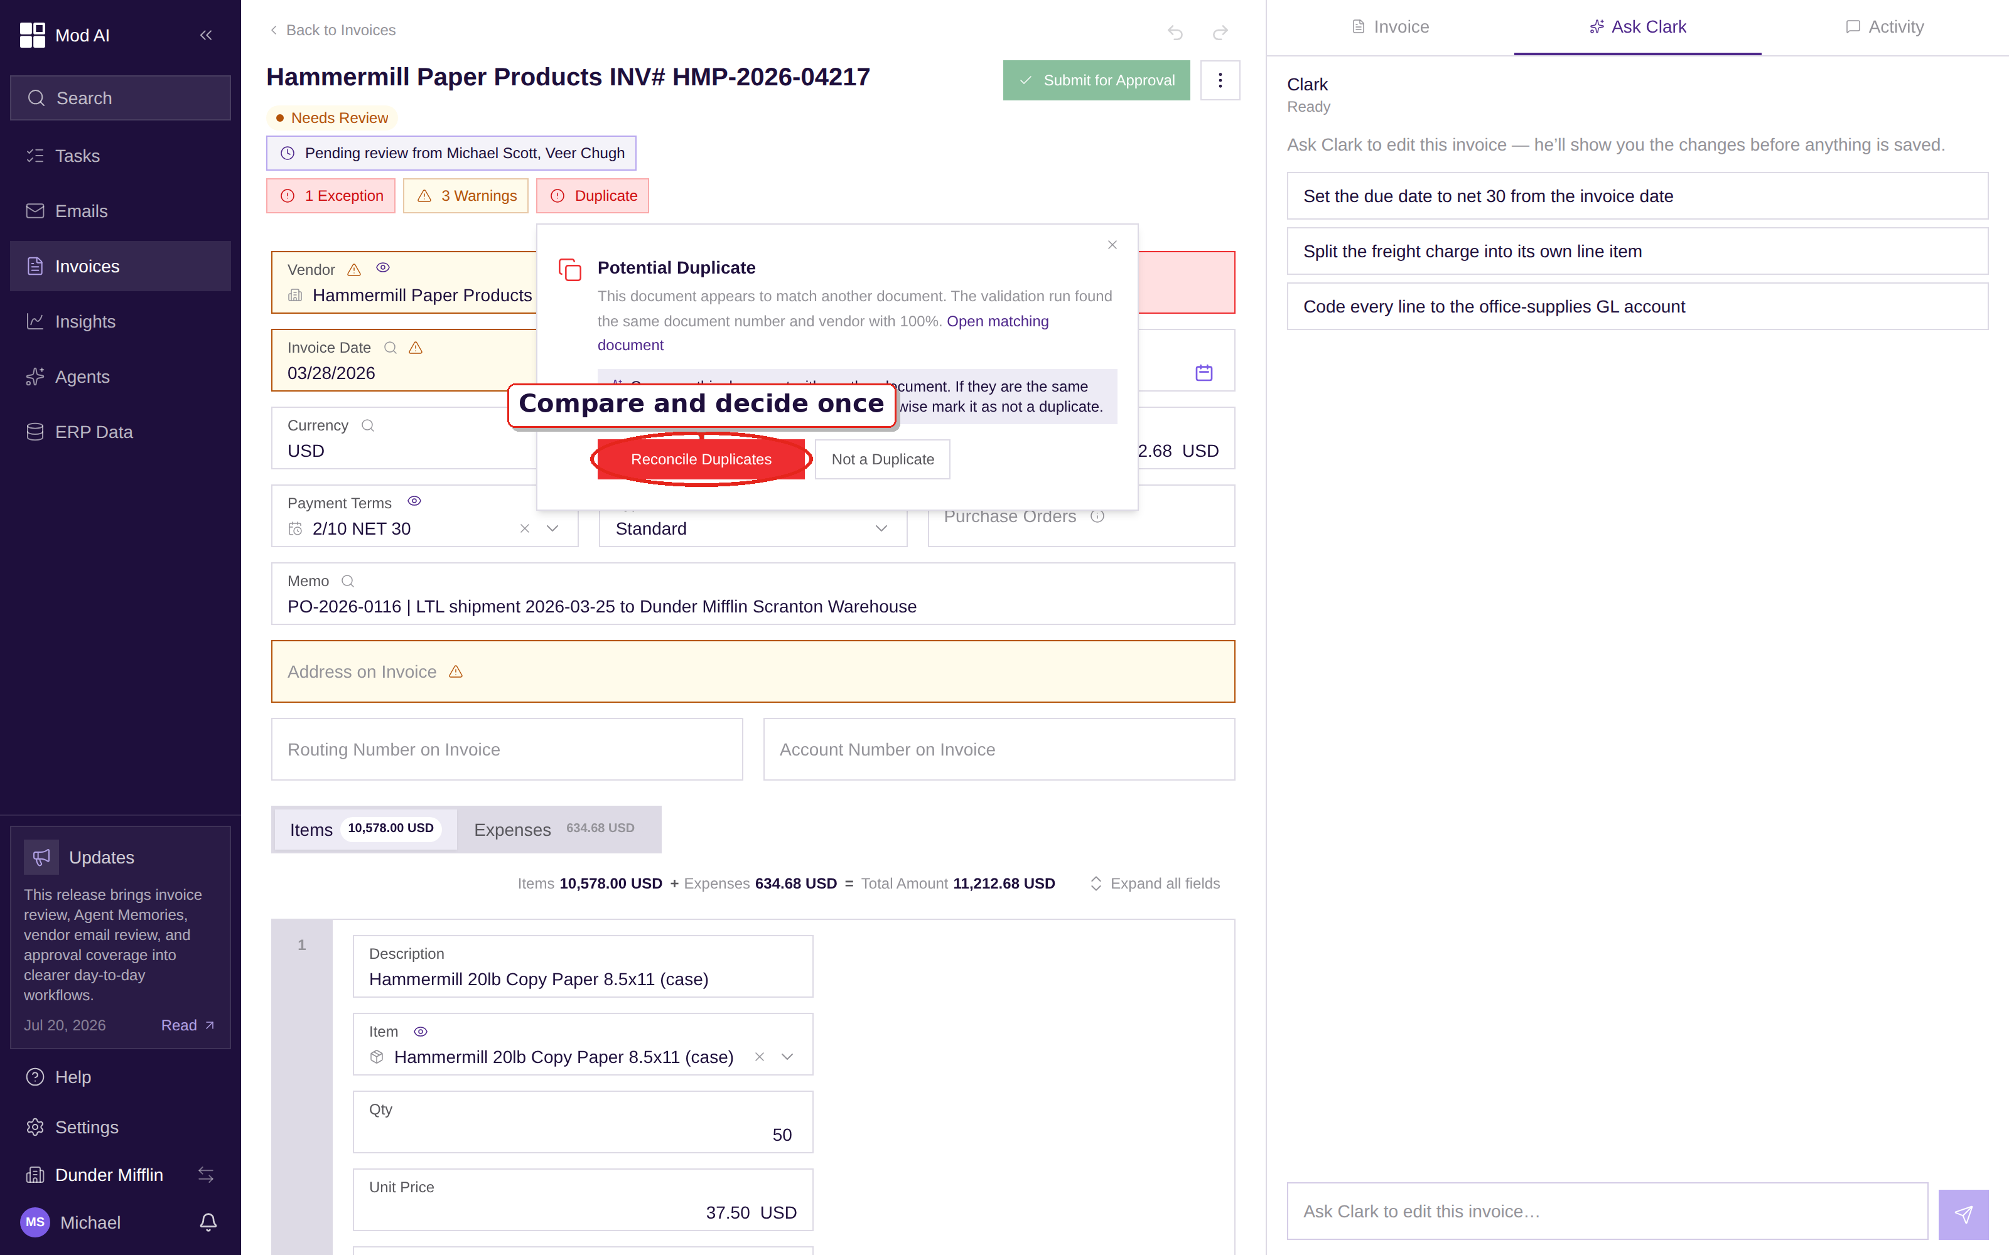Clear the 2/10 NET 30 payment terms
The image size is (2009, 1255).
tap(525, 529)
